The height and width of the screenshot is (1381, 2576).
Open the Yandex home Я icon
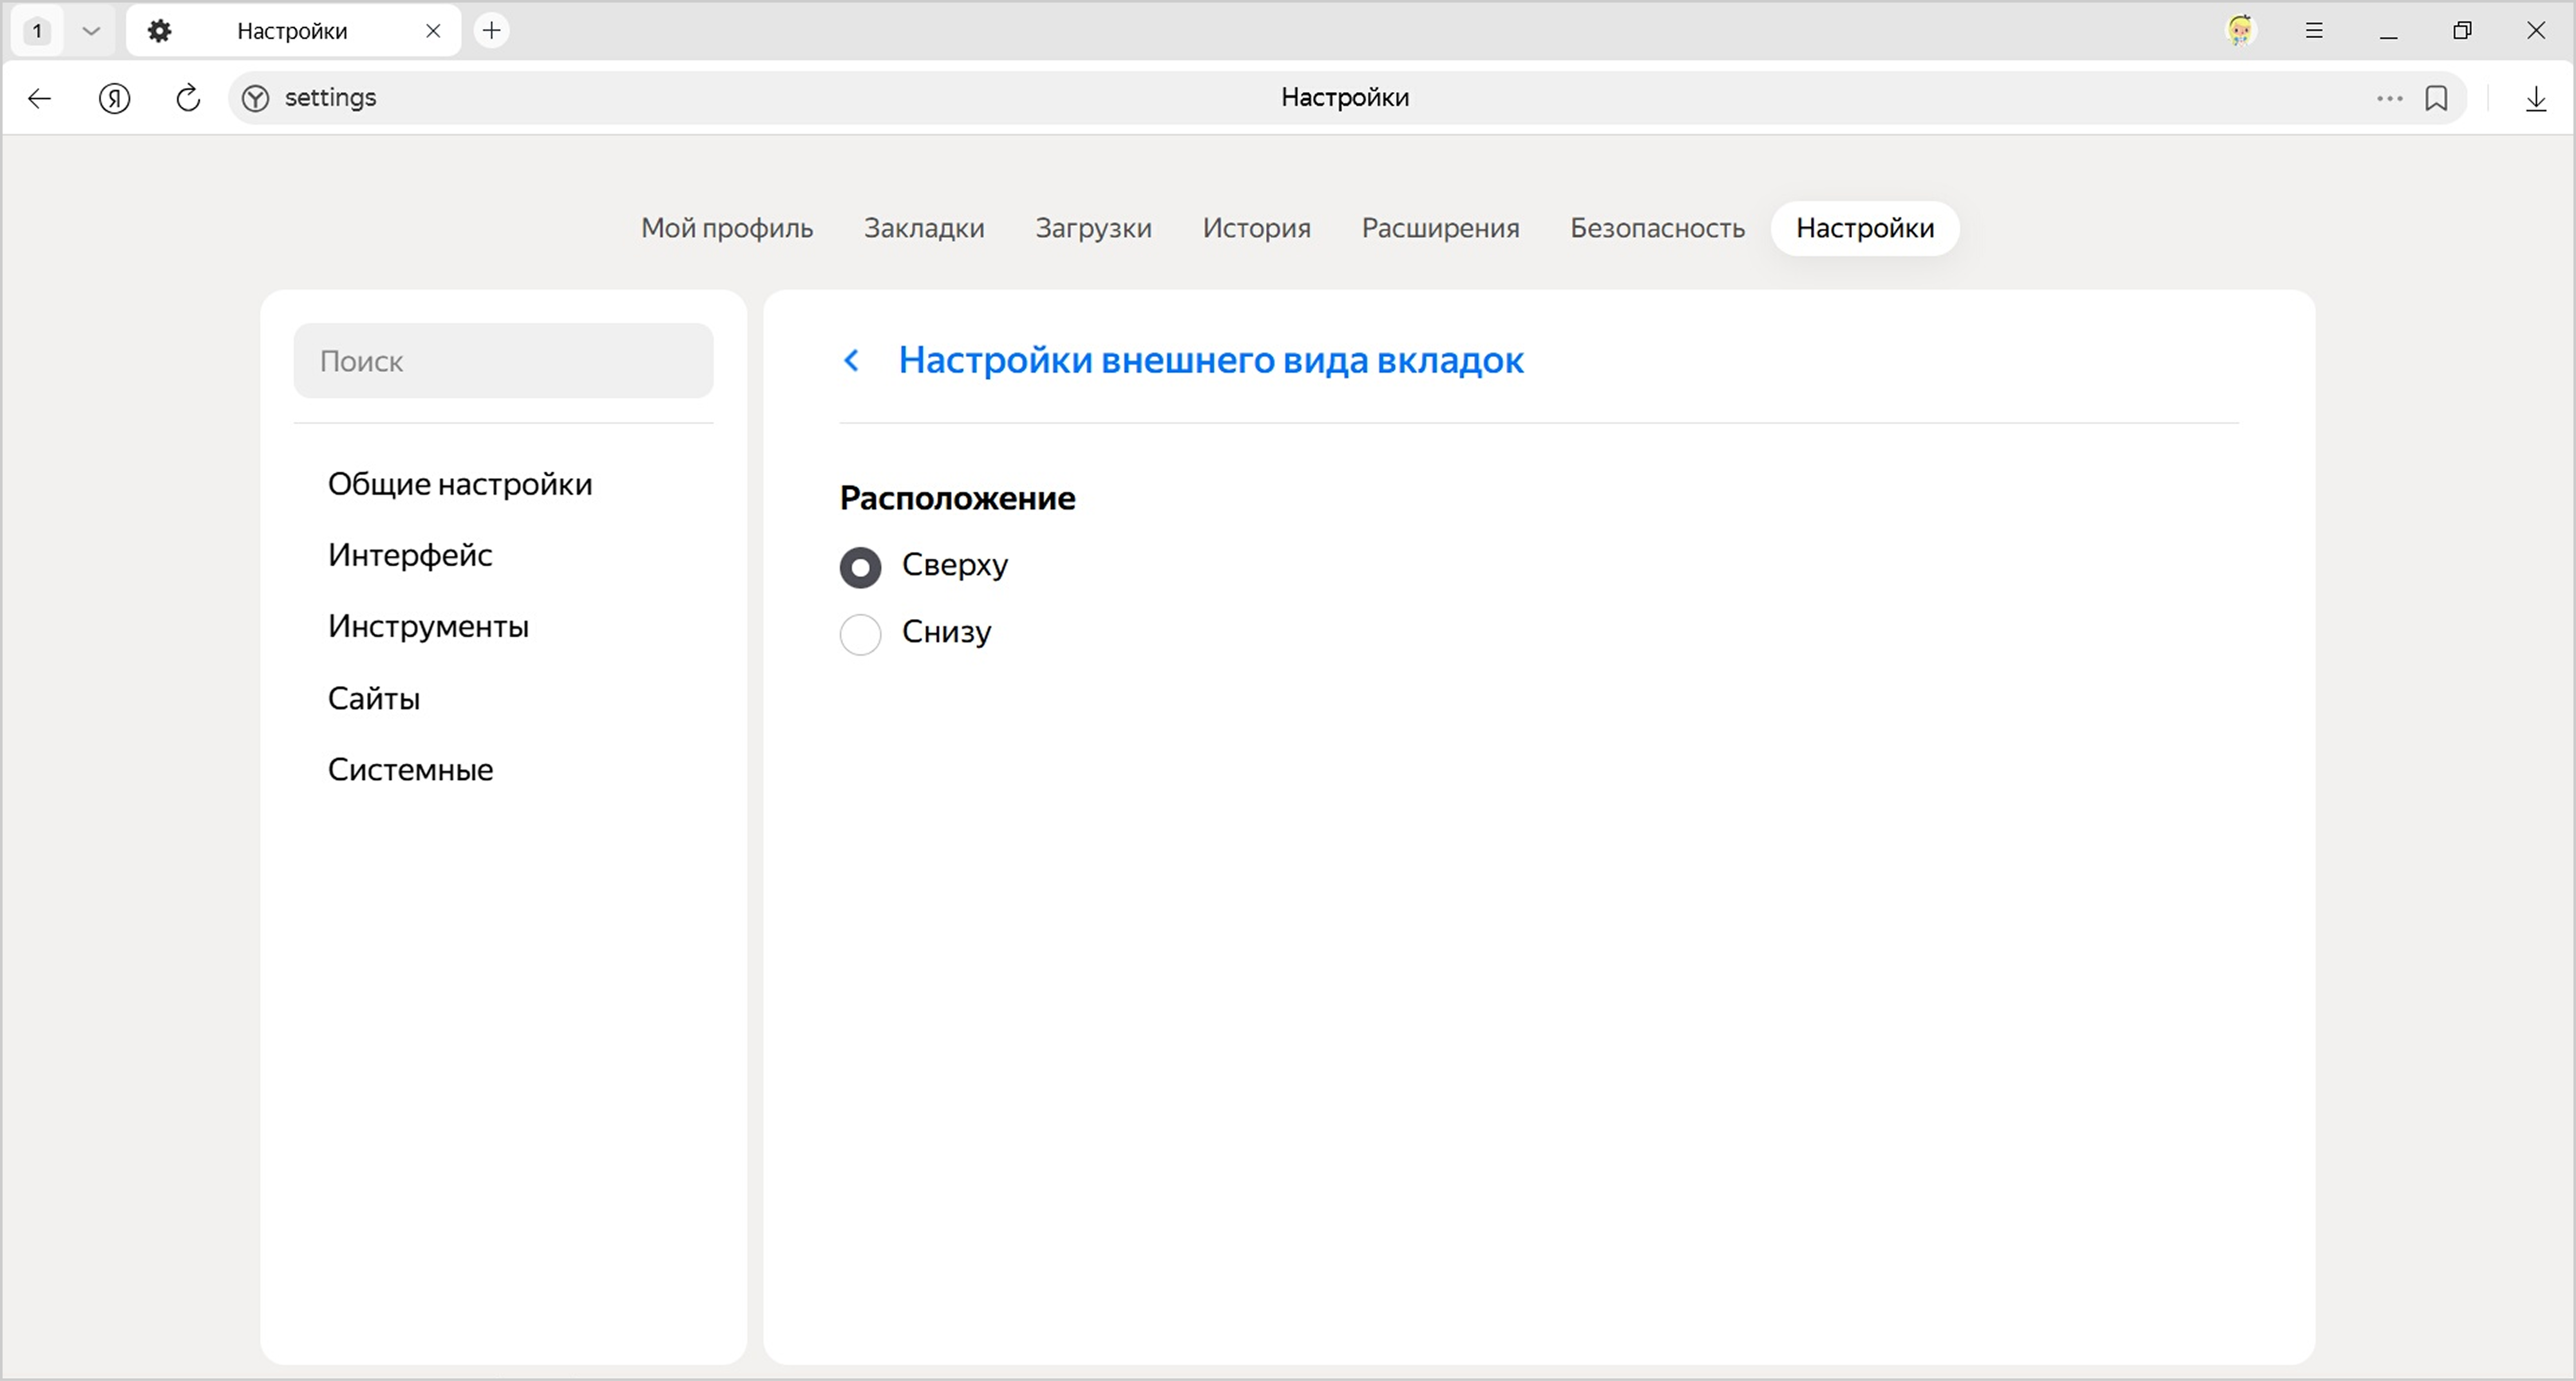pos(114,98)
